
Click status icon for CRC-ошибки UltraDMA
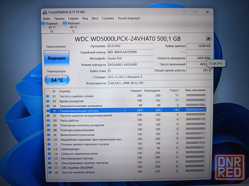50,167
